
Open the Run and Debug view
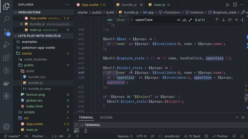point(6,45)
